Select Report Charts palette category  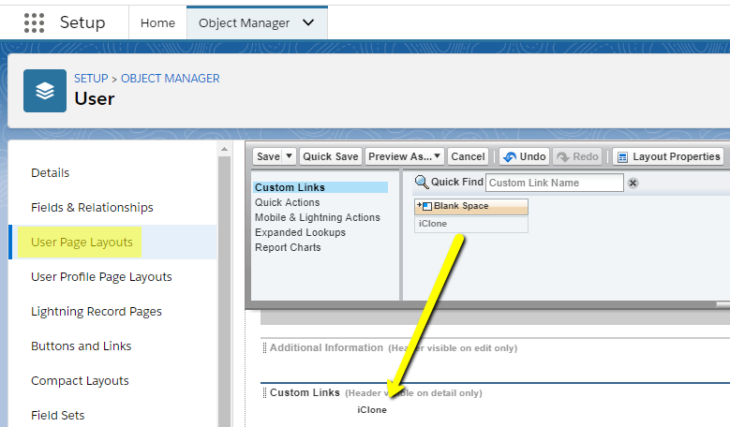[288, 247]
